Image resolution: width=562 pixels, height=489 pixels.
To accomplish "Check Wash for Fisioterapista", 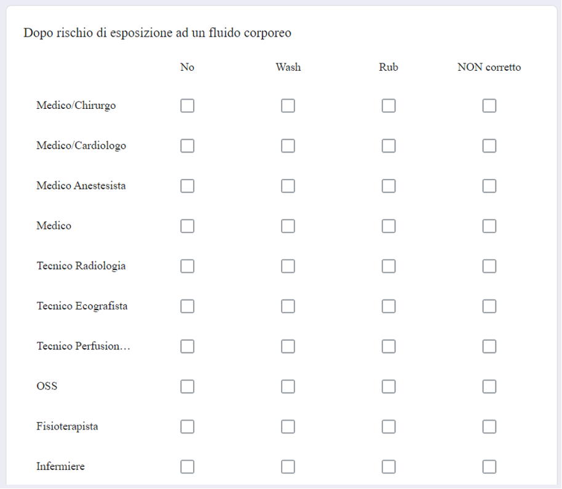I will point(288,427).
